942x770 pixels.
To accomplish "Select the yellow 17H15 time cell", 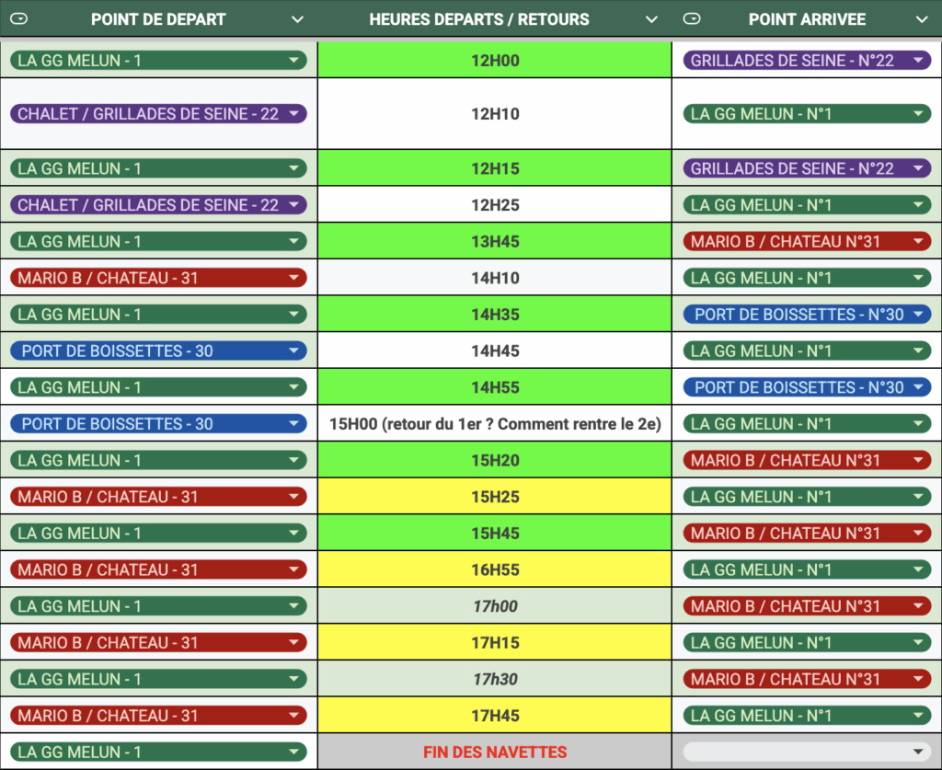I will pos(494,643).
